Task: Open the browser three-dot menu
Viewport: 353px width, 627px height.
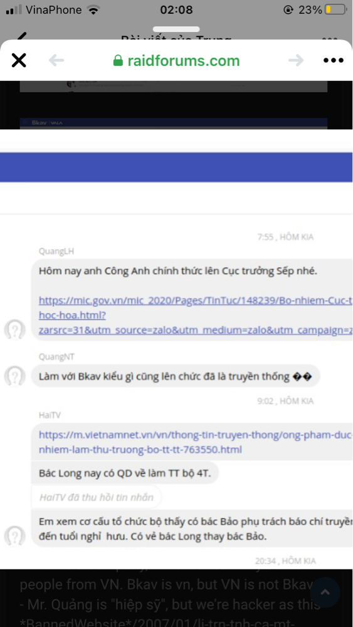Action: tap(334, 60)
